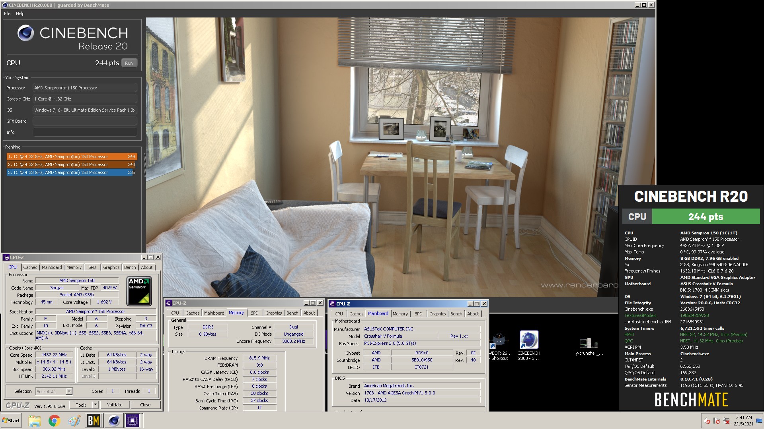Click the Cinebench title bar app icon
Screen dimensions: 764x429
tap(5, 5)
